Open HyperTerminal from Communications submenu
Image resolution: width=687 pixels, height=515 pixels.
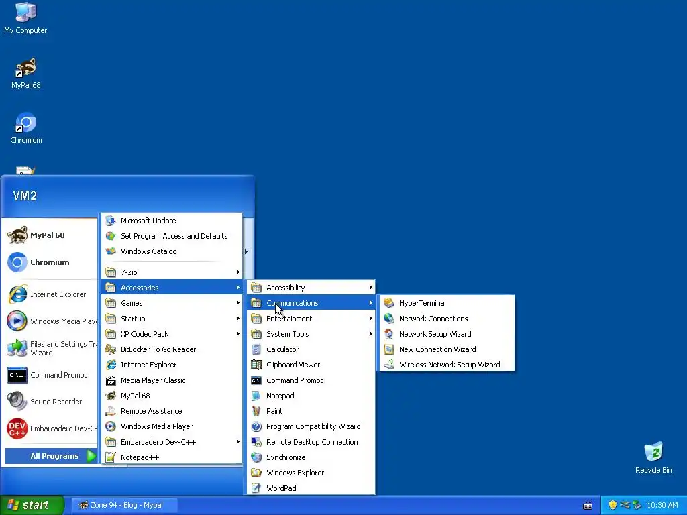coord(447,303)
